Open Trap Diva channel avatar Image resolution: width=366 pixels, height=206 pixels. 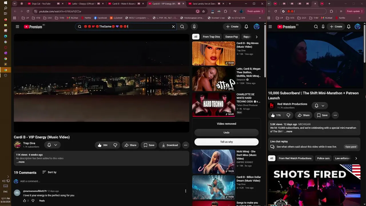pyautogui.click(x=17, y=145)
